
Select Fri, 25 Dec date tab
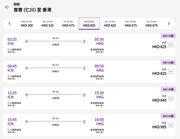(68, 24)
